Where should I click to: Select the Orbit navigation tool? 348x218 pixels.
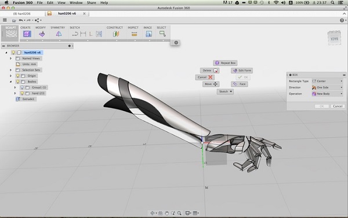152,213
